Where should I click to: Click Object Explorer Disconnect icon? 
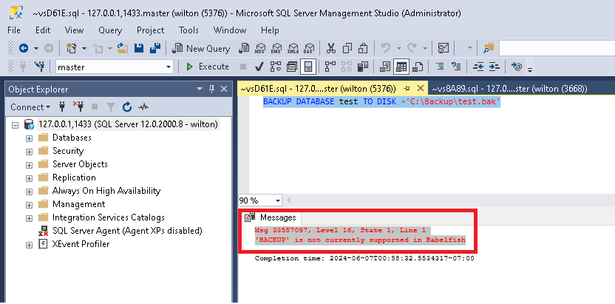[x=78, y=107]
